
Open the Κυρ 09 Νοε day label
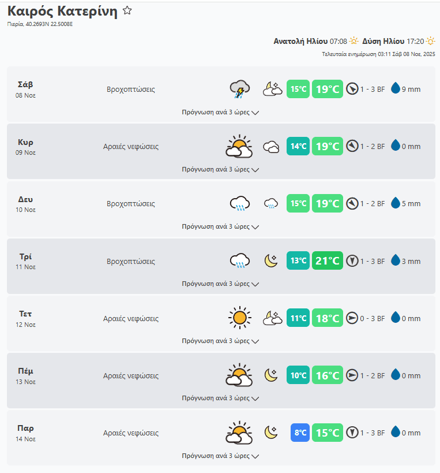(x=25, y=146)
